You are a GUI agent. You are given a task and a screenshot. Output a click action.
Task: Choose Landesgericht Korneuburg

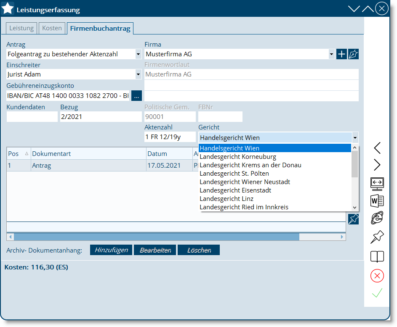[x=275, y=157]
